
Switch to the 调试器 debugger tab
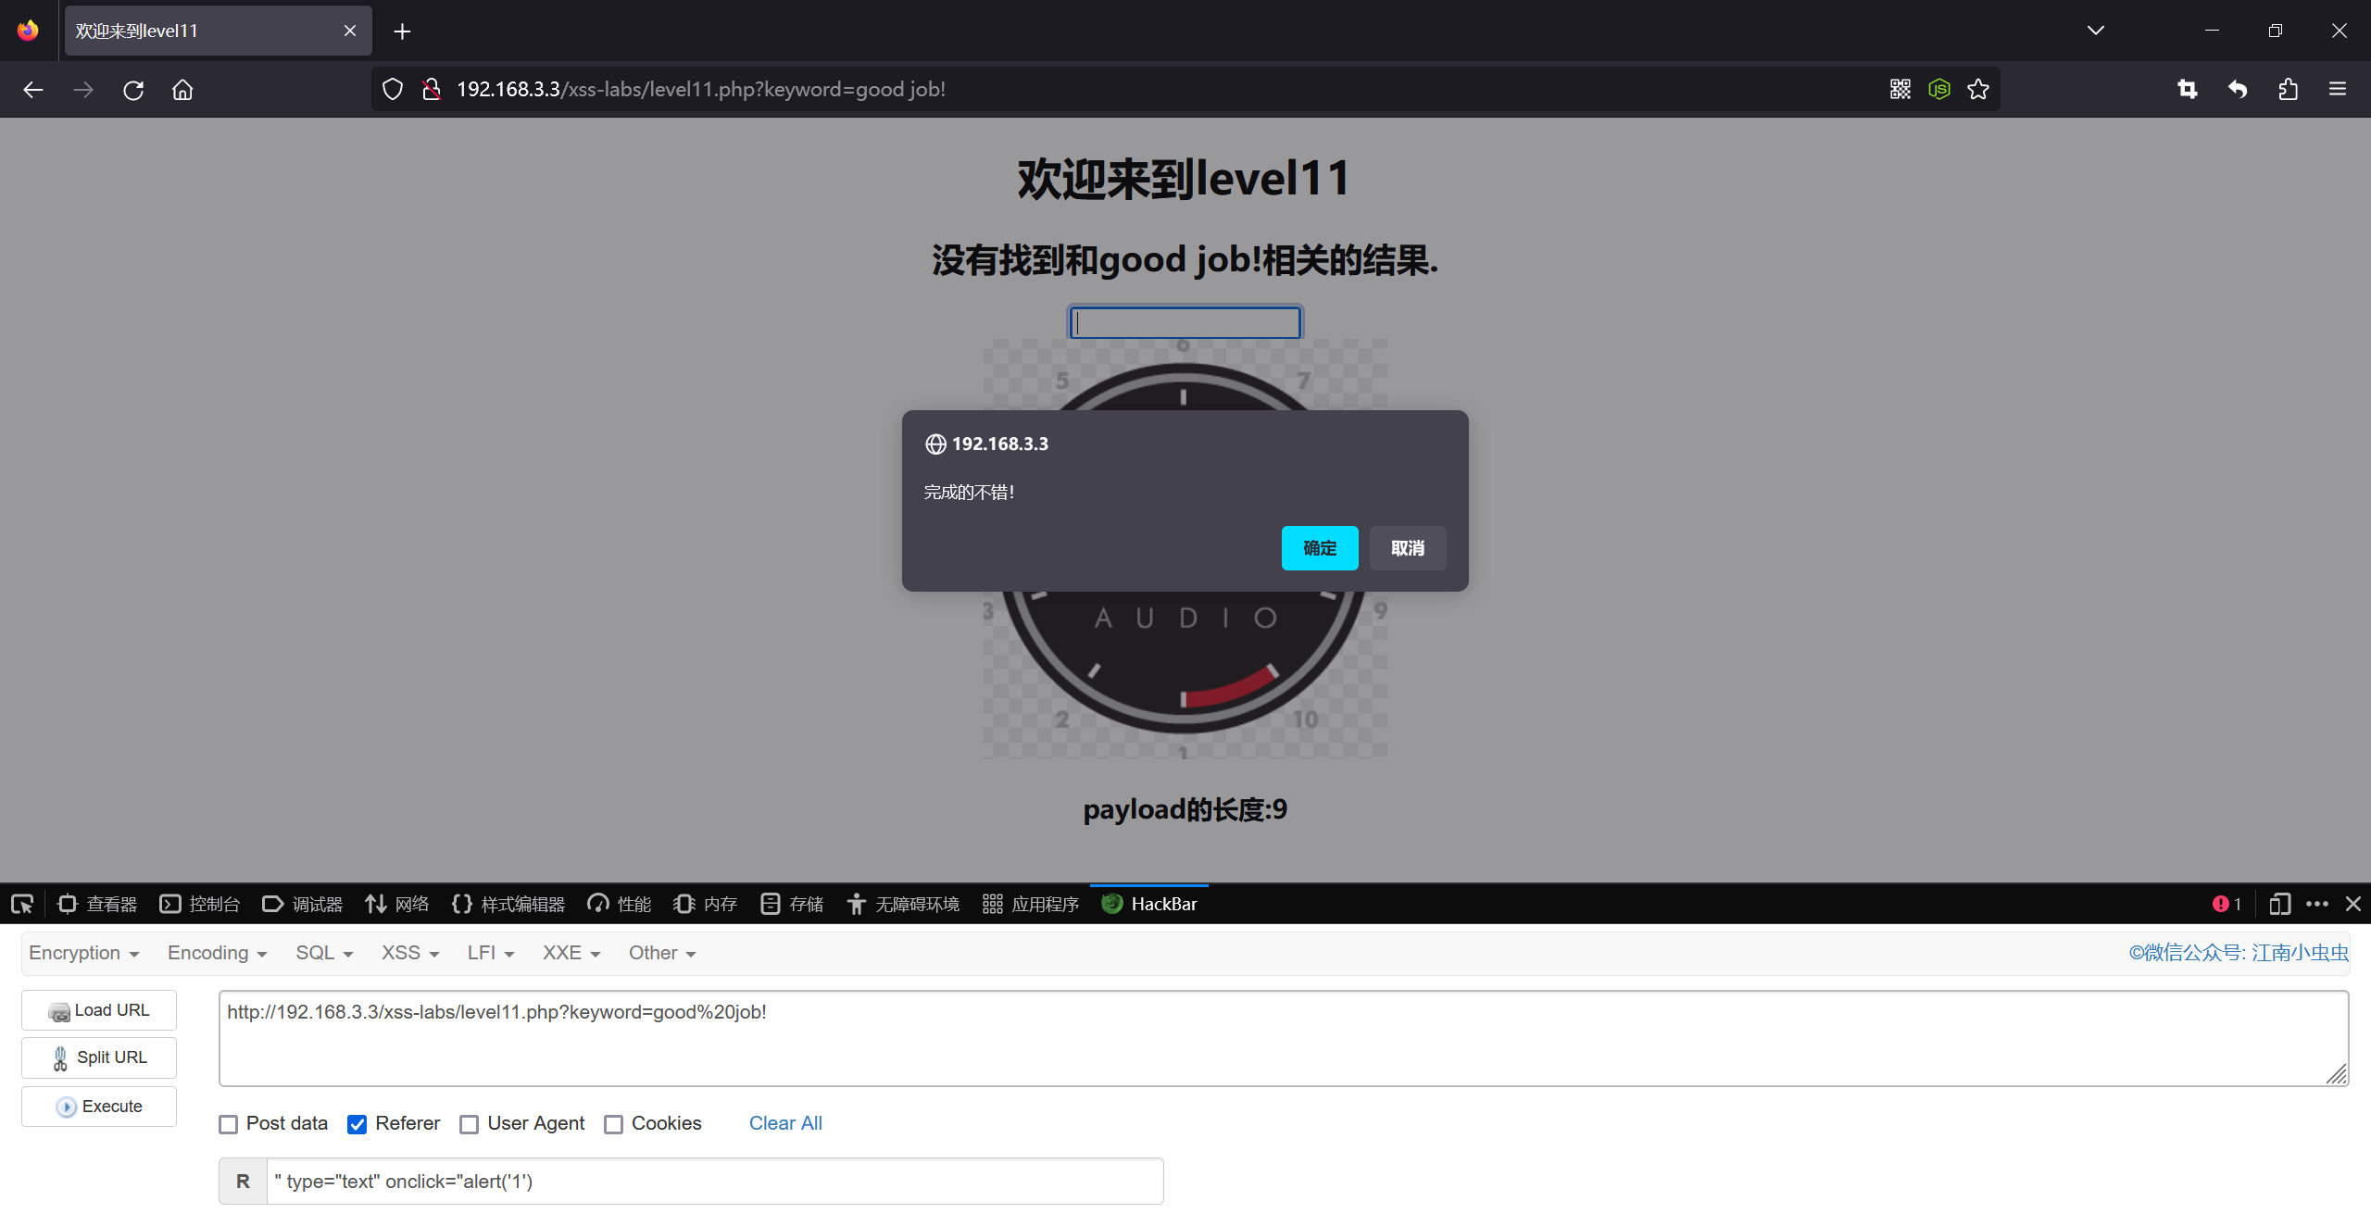(303, 904)
